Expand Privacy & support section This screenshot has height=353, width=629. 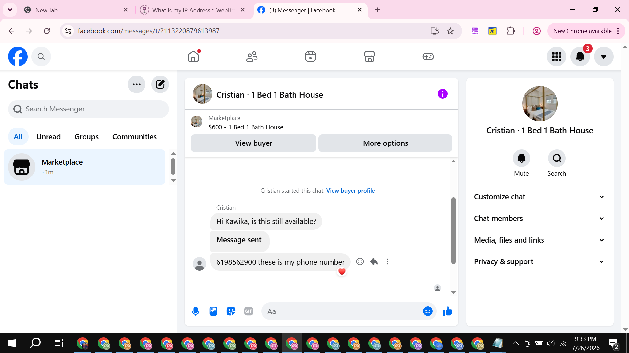click(540, 261)
